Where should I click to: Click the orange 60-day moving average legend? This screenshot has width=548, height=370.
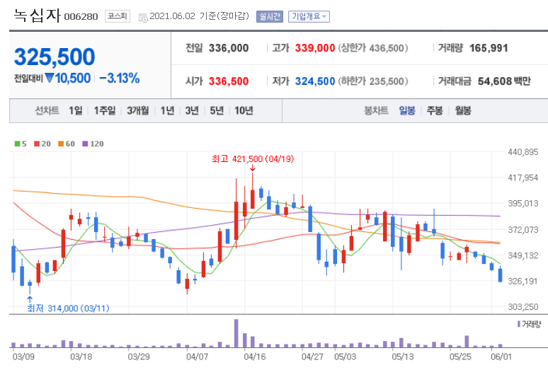67,144
